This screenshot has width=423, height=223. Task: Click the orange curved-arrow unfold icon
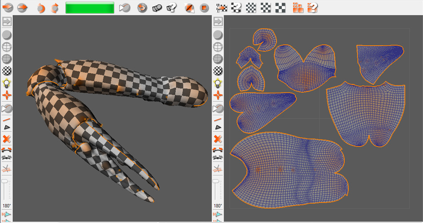click(x=142, y=8)
